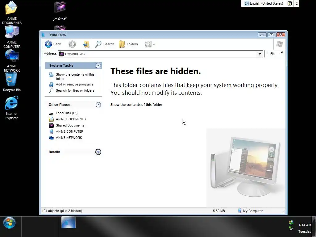316x237 pixels.
Task: Open ANIME NETWORK in Other Places
Action: point(69,138)
